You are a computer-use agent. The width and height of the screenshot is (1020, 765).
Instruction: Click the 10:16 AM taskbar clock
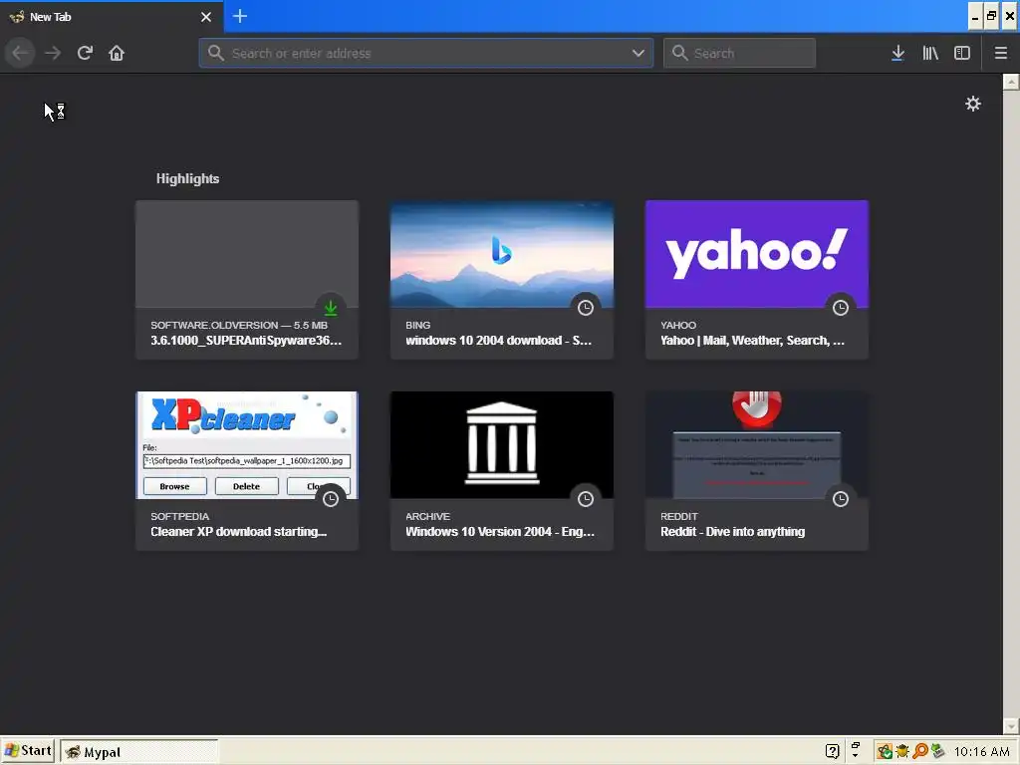981,751
